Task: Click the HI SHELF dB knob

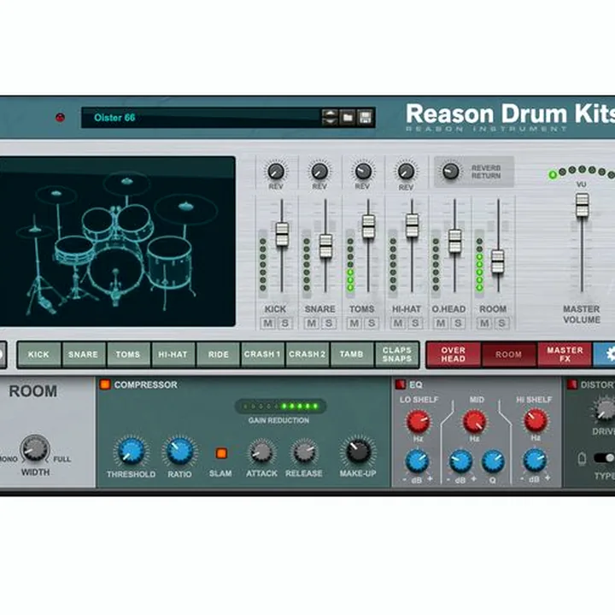Action: pos(535,460)
